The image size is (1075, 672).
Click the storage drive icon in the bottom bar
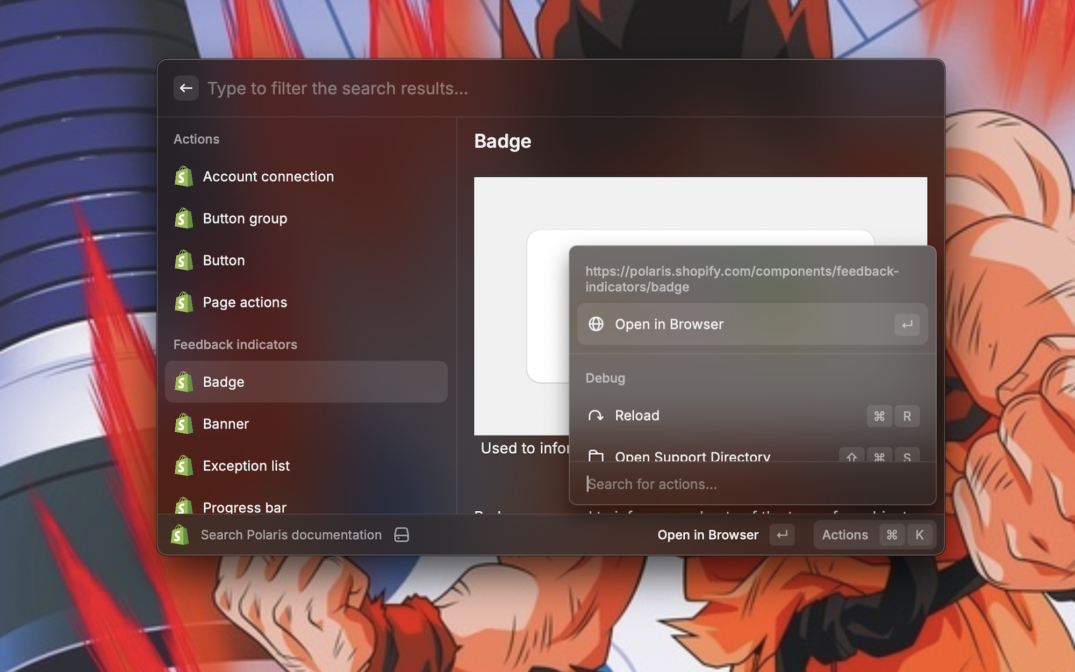pyautogui.click(x=402, y=535)
